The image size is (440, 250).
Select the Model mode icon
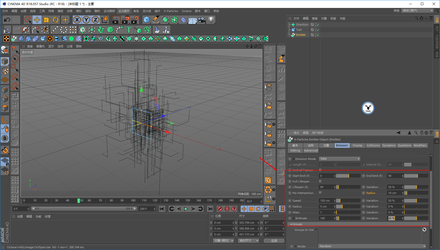(x=5, y=61)
